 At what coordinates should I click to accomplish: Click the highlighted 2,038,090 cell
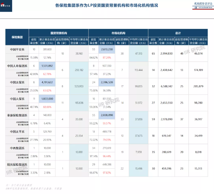pos(107,115)
